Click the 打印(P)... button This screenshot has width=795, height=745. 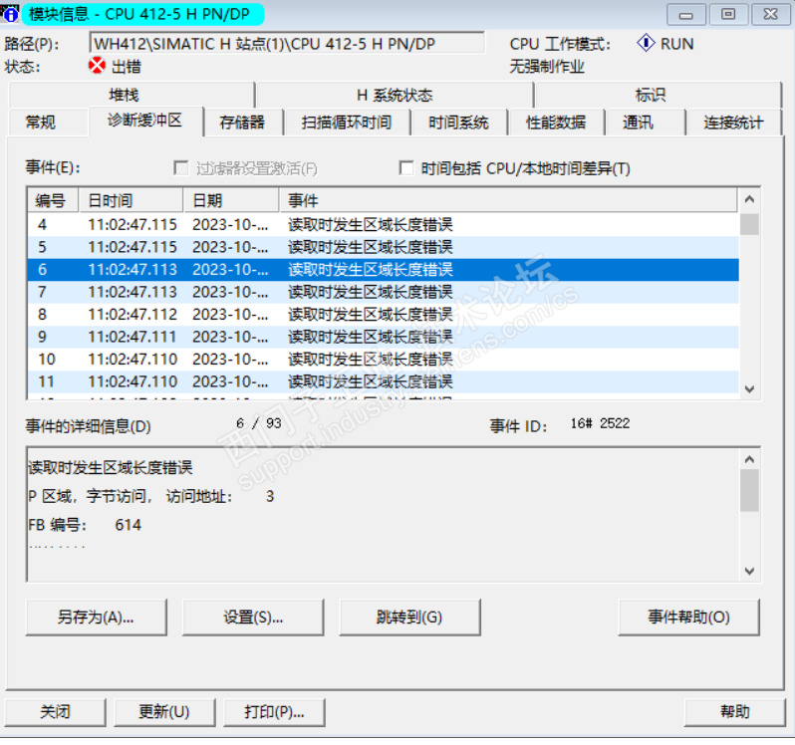[x=274, y=712]
